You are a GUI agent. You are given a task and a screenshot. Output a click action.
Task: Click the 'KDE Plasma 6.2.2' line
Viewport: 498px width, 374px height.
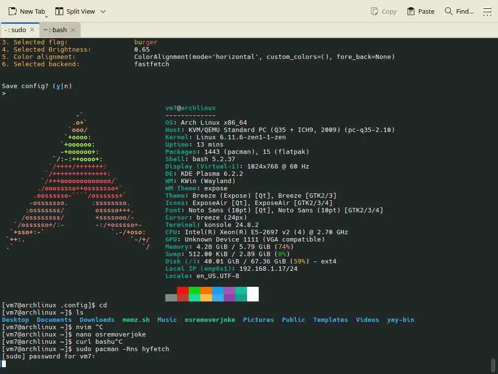(212, 174)
